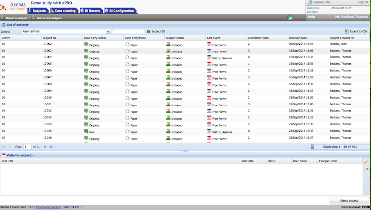Image resolution: width=371 pixels, height=210 pixels.
Task: Go to the previous page
Action: [x=10, y=147]
